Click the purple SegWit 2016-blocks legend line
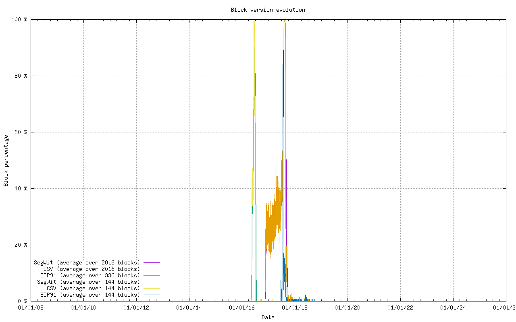 152,262
